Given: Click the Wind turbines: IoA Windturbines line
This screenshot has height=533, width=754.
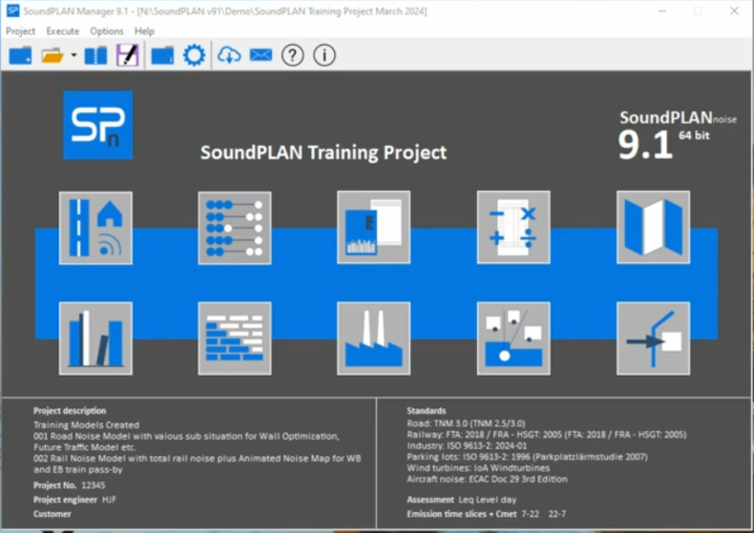Looking at the screenshot, I should (478, 468).
